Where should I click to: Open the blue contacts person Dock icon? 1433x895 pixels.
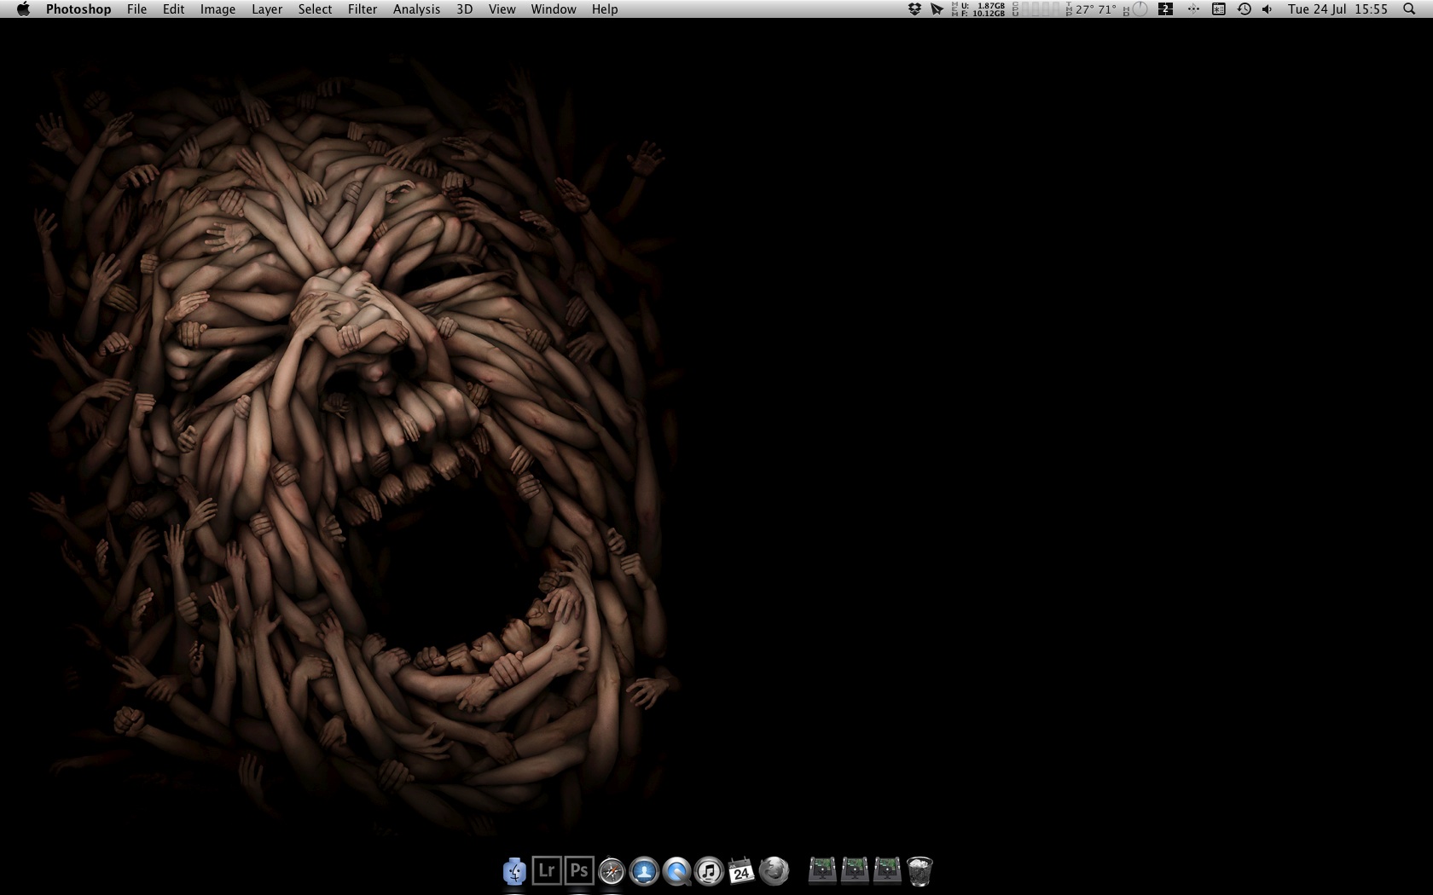[644, 871]
